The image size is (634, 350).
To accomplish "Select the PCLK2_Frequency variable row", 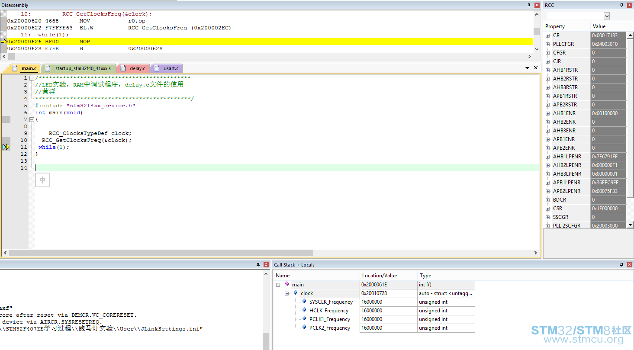I will click(x=374, y=328).
